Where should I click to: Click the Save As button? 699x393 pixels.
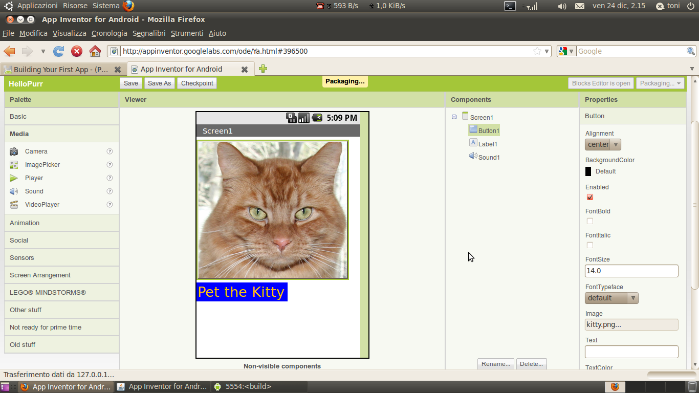(x=159, y=82)
